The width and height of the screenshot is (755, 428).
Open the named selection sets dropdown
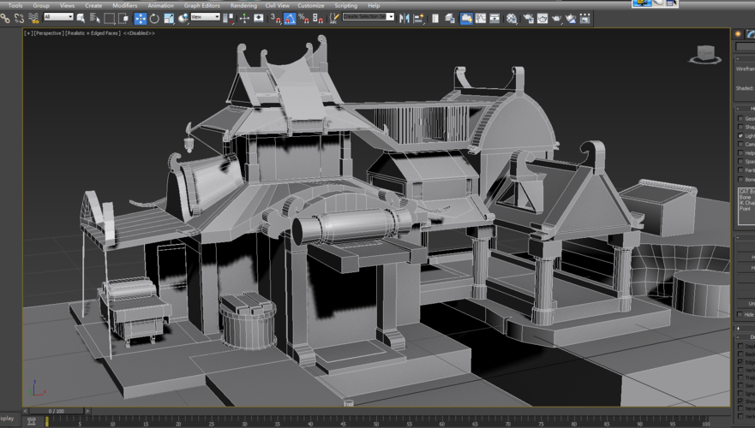[x=369, y=17]
